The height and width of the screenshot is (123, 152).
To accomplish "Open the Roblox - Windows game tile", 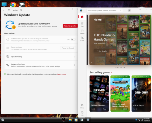I will click(x=99, y=94).
